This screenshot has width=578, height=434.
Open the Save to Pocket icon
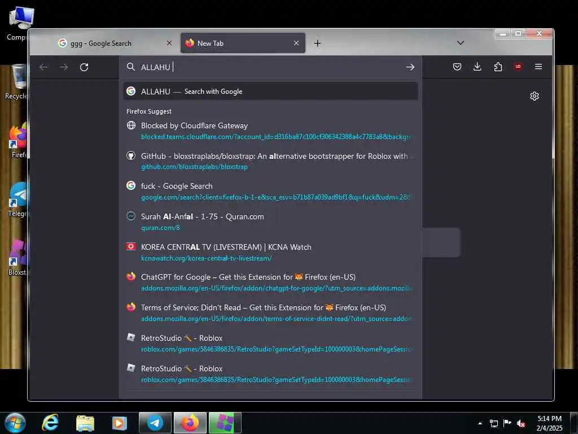point(457,67)
